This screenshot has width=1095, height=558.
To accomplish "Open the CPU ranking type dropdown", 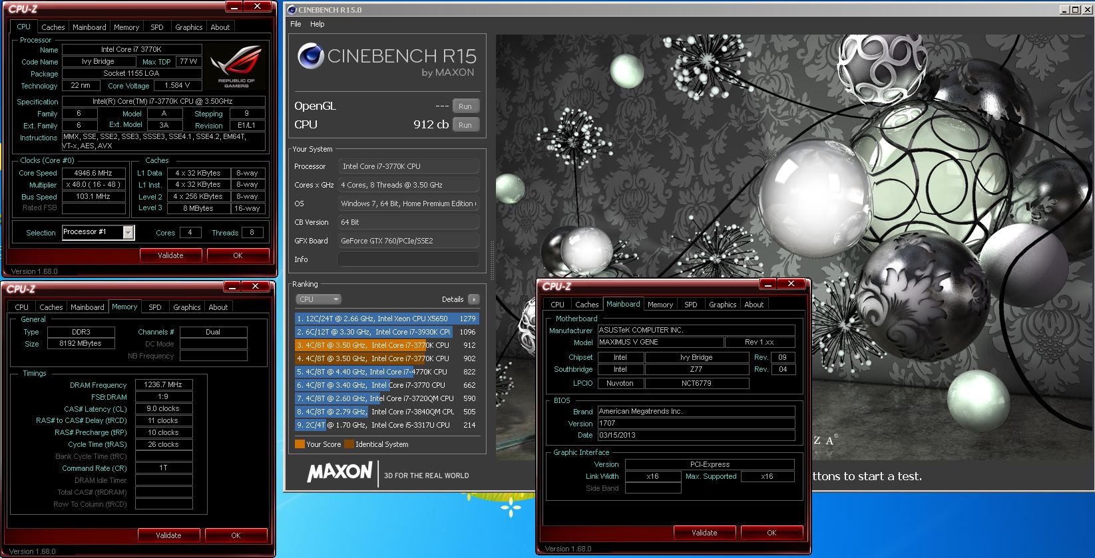I will click(x=318, y=299).
